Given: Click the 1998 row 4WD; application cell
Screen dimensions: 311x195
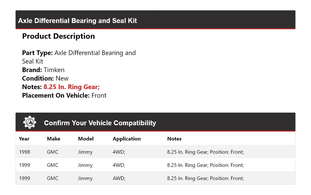Looking at the screenshot, I should click(119, 152).
